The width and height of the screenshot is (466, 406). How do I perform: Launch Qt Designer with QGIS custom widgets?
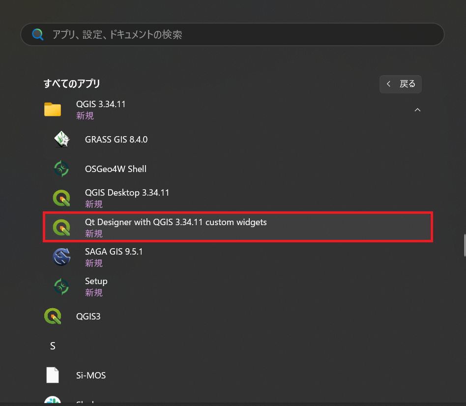coord(238,228)
